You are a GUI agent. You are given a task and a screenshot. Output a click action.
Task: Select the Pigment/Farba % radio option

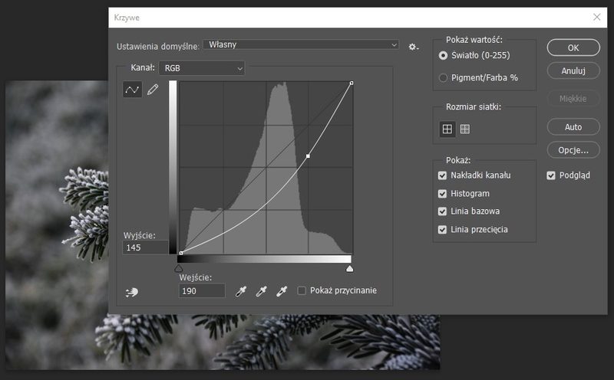[x=443, y=78]
